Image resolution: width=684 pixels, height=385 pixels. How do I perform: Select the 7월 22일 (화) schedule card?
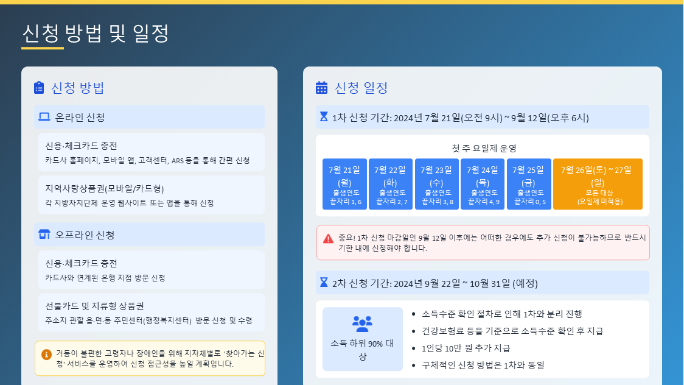(x=391, y=184)
